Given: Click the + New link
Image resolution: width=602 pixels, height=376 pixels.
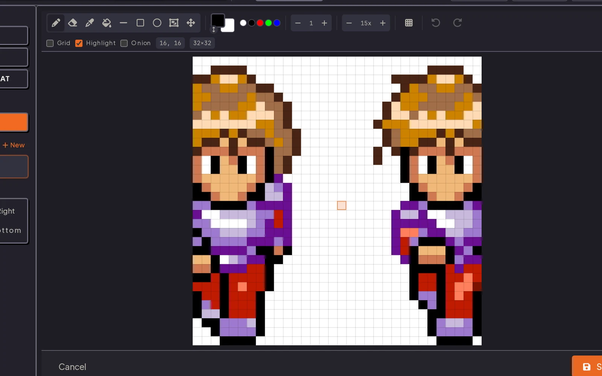Looking at the screenshot, I should 14,145.
